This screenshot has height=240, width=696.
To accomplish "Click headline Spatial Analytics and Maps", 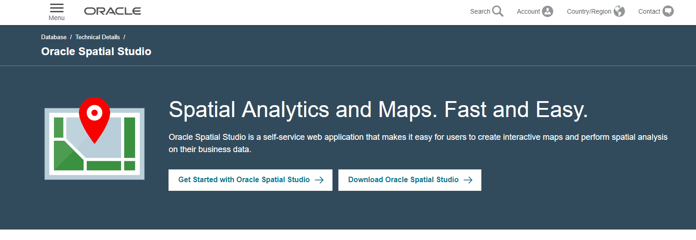I will tap(378, 110).
